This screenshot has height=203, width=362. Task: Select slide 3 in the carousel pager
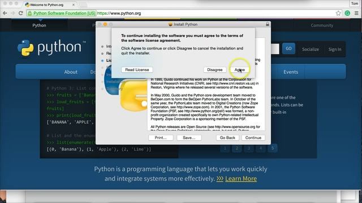tap(249, 148)
